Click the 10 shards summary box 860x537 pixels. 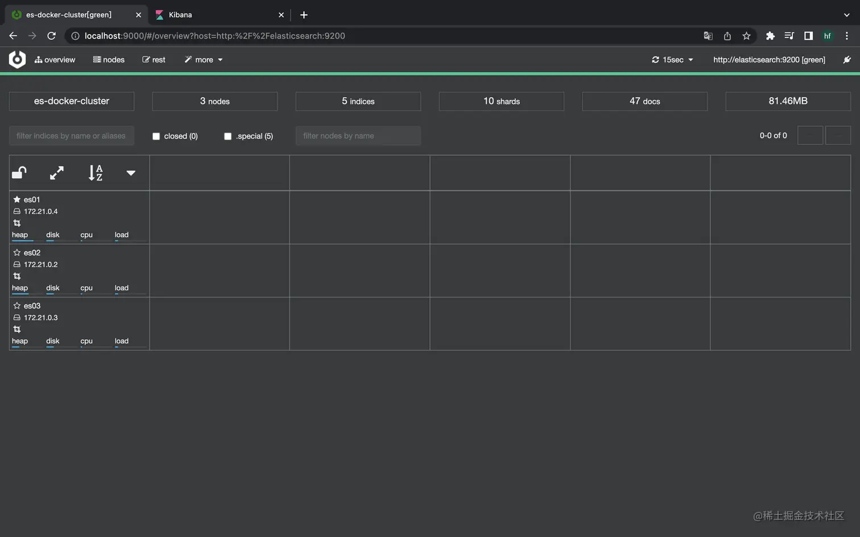[x=502, y=101]
